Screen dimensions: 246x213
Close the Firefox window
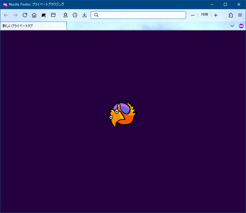click(x=239, y=4)
